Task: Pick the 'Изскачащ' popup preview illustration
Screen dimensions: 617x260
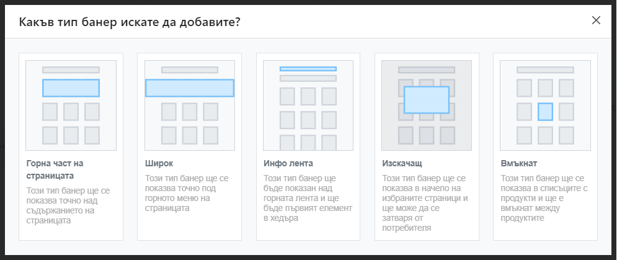Action: (427, 105)
